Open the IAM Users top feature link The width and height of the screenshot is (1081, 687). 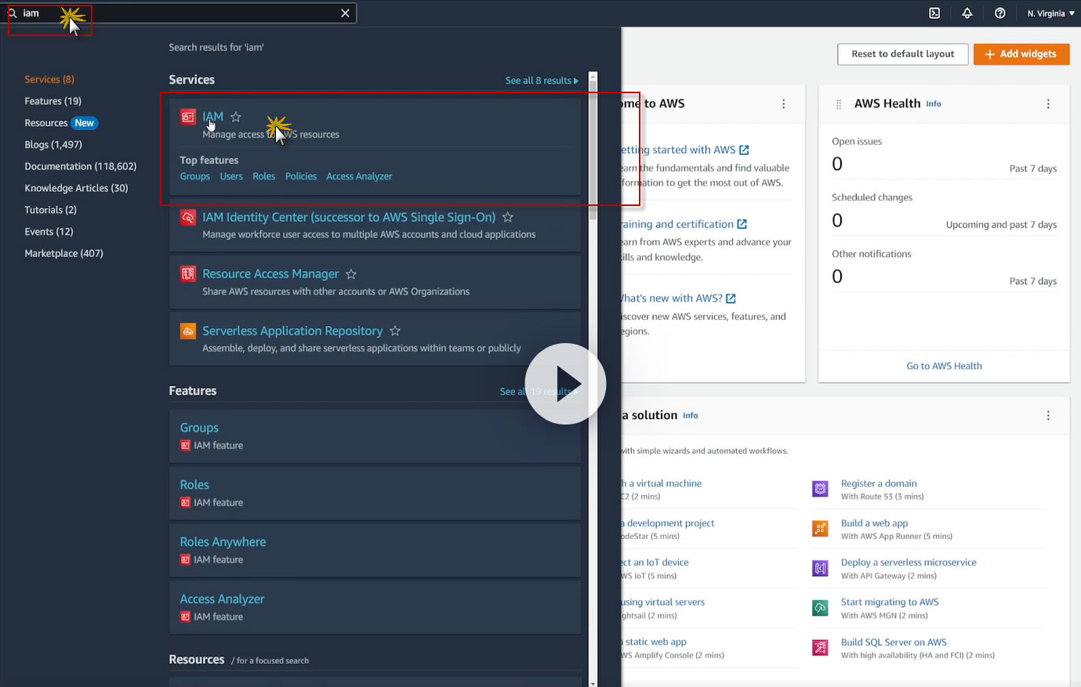point(231,176)
